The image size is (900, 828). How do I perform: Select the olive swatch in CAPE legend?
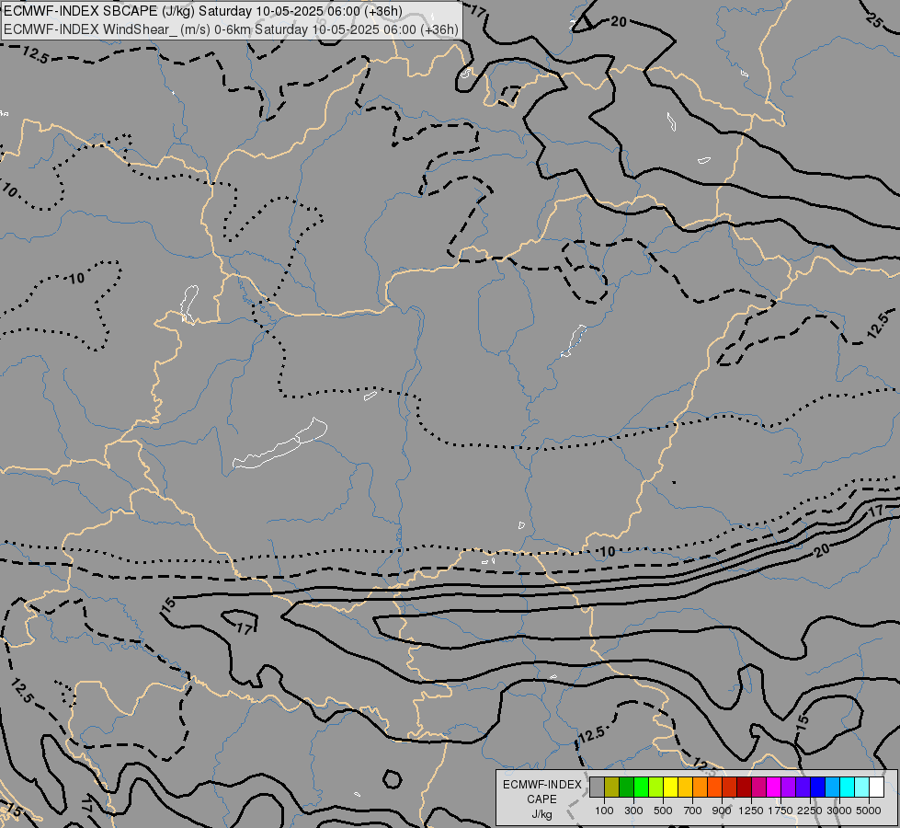(x=612, y=787)
